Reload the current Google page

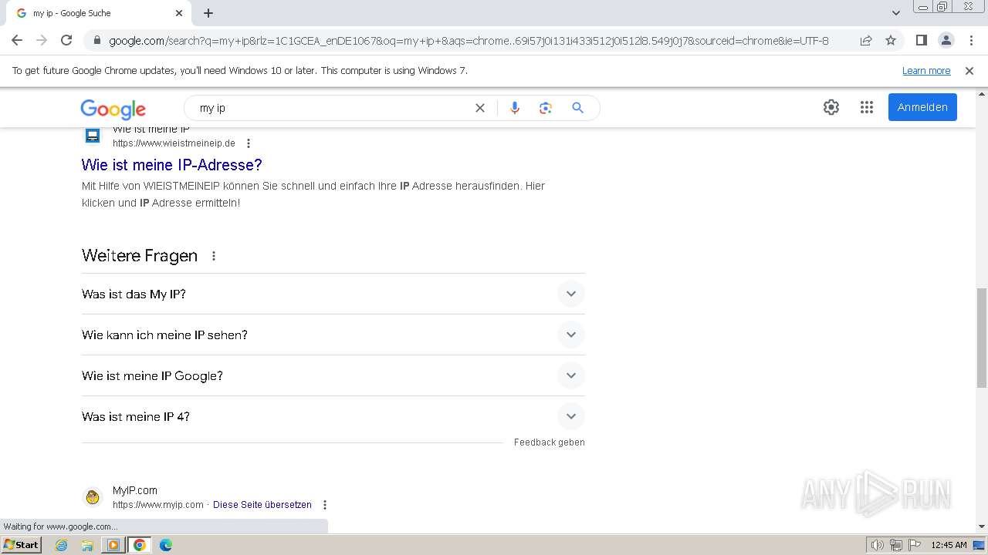(66, 40)
